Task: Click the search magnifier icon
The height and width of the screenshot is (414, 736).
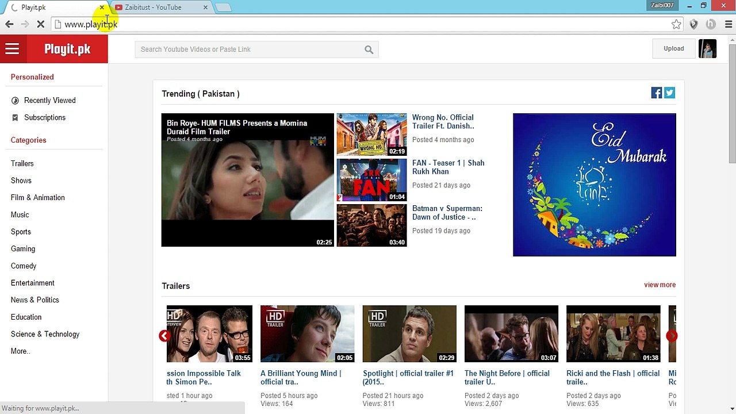Action: 369,49
